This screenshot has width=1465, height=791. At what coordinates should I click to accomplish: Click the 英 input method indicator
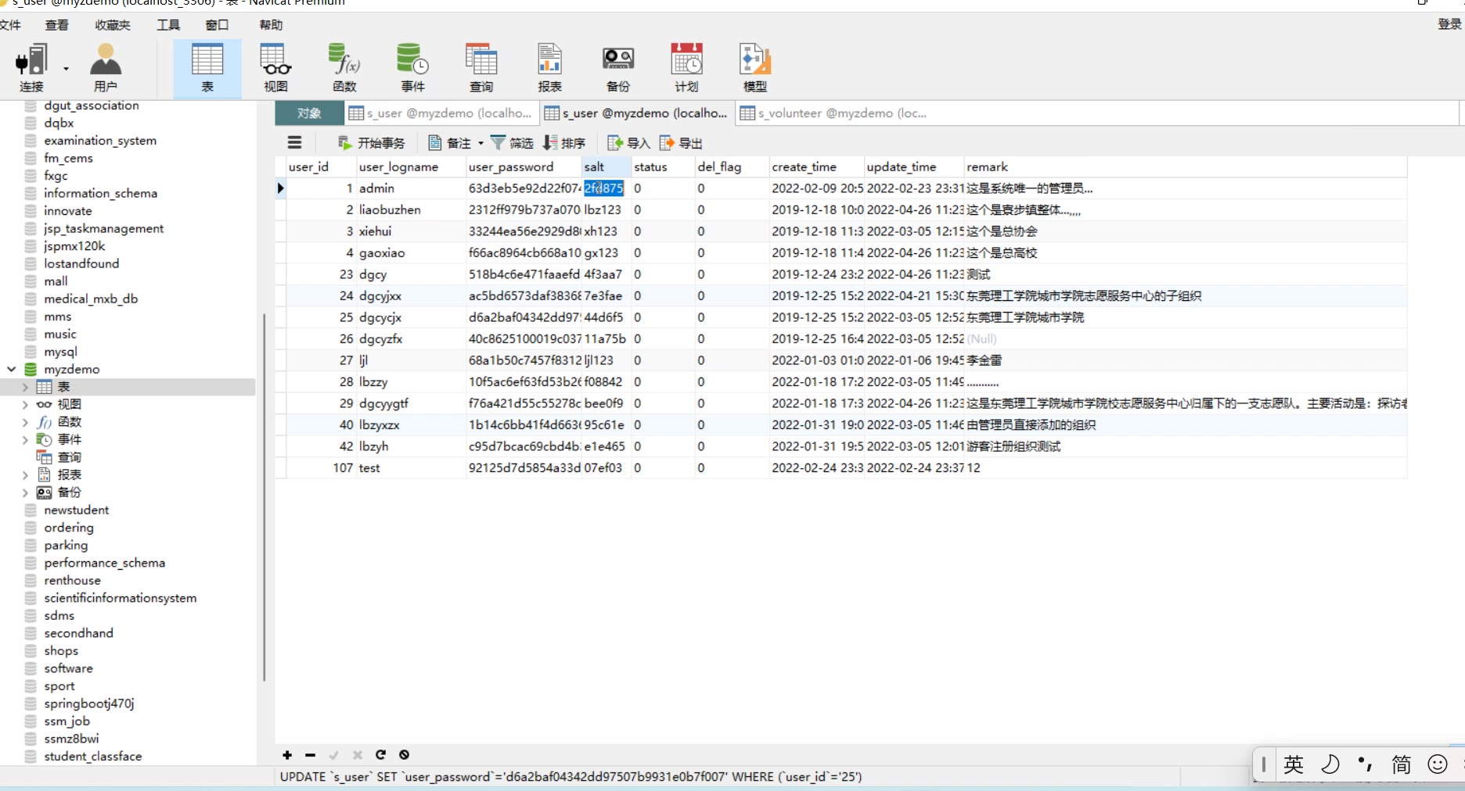click(x=1294, y=764)
